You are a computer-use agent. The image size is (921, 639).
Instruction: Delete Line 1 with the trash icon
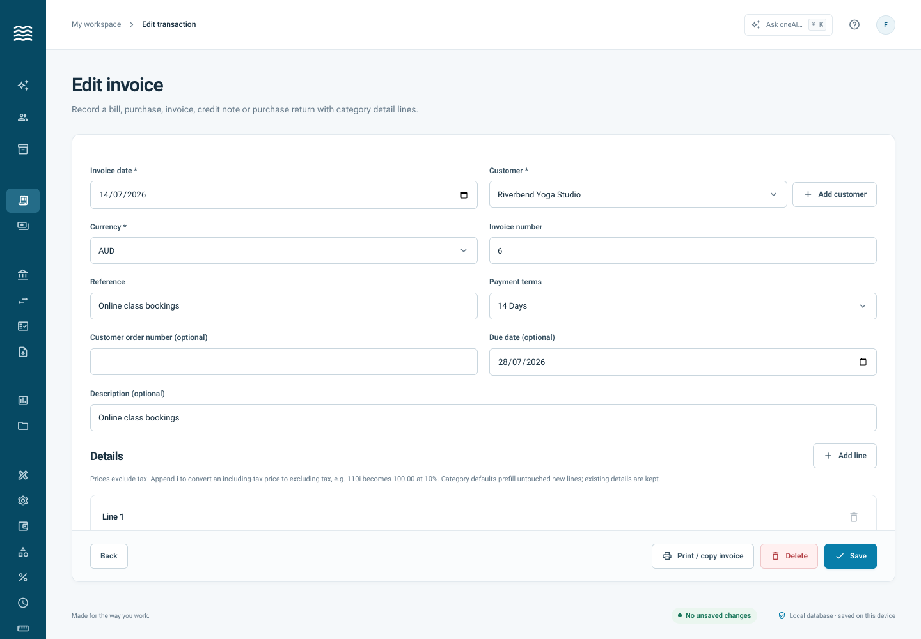coord(854,517)
